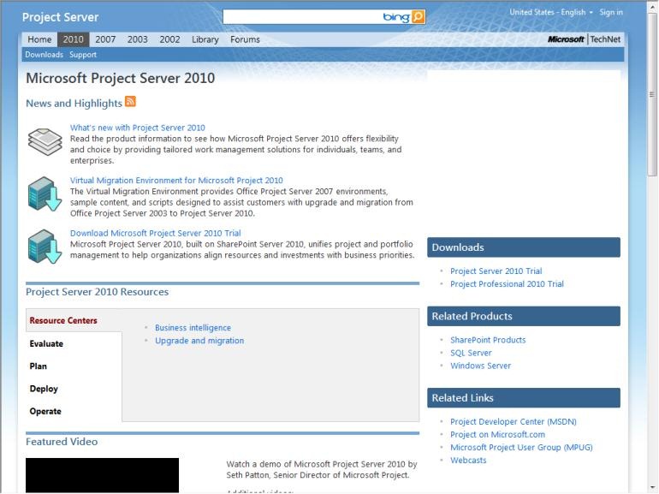659x494 pixels.
Task: Open the 2003 tab
Action: pyautogui.click(x=138, y=39)
